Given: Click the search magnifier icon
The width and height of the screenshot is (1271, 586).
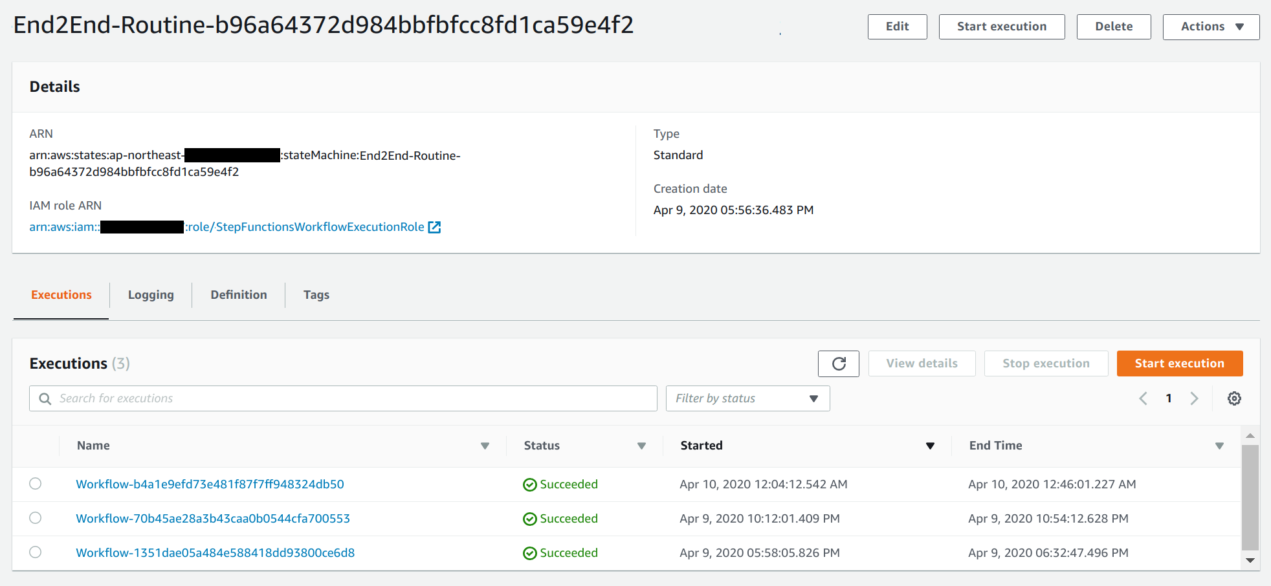Looking at the screenshot, I should [x=44, y=398].
